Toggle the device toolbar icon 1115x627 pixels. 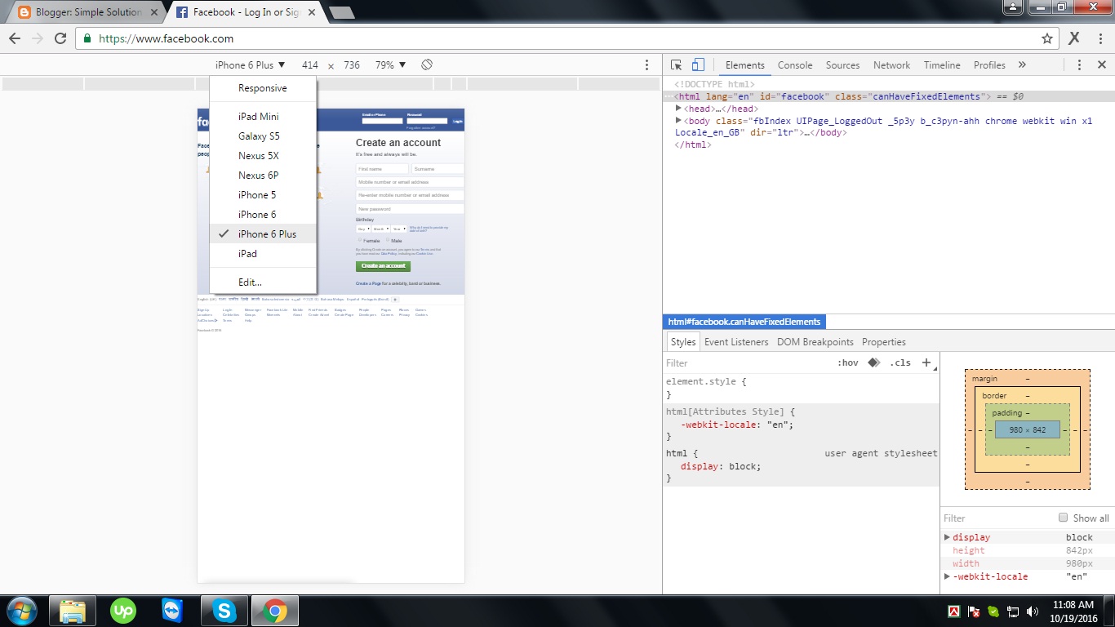pos(696,64)
